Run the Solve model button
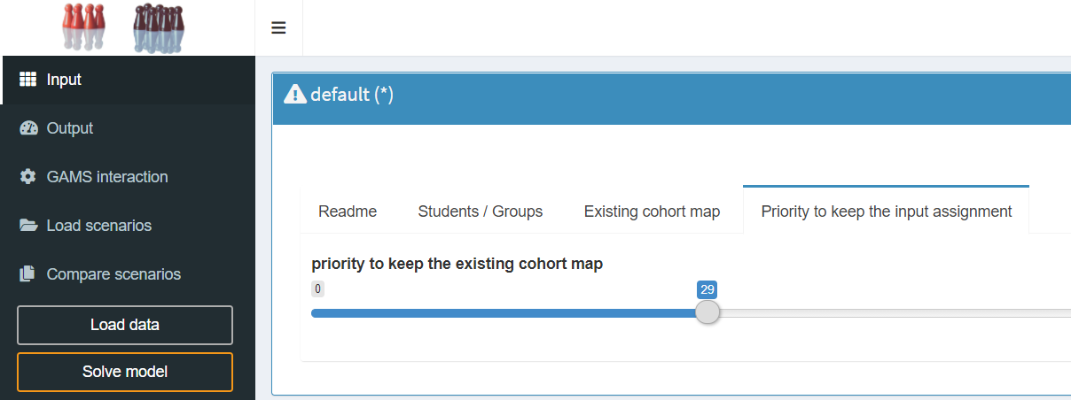1071x400 pixels. pyautogui.click(x=125, y=372)
